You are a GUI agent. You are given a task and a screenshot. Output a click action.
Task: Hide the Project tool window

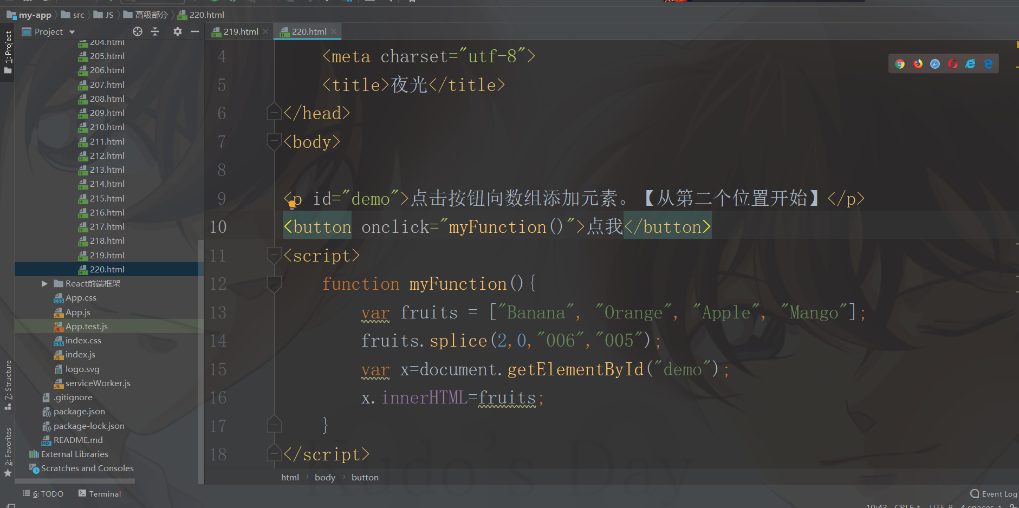pos(195,31)
